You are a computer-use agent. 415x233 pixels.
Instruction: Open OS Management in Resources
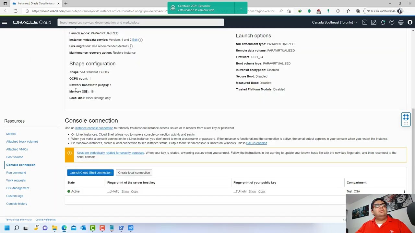tap(18, 188)
